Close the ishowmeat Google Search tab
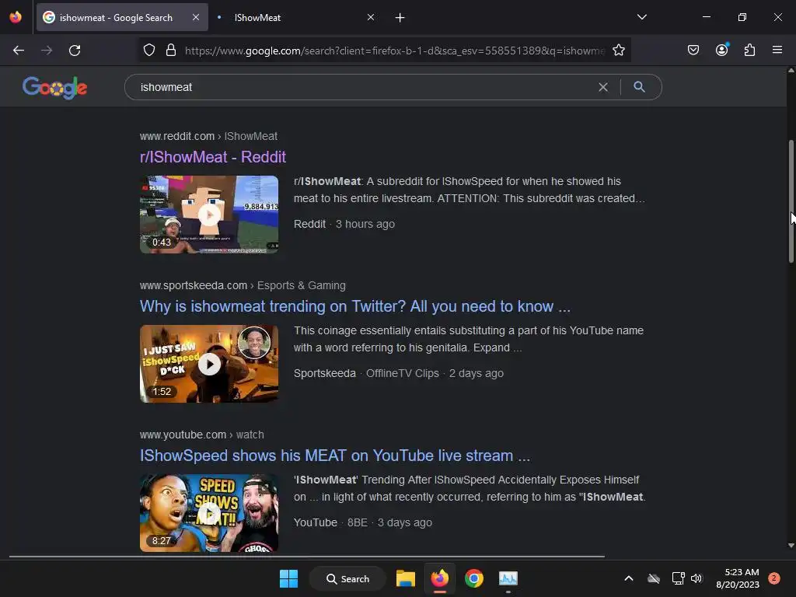 [196, 17]
